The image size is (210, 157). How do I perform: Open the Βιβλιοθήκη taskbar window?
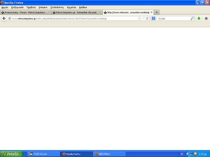tap(109, 154)
